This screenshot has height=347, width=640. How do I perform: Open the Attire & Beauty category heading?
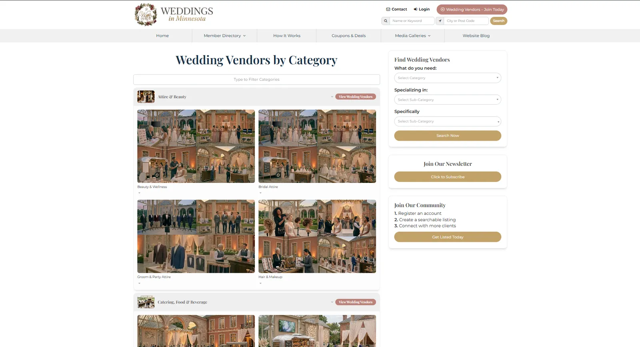point(172,97)
